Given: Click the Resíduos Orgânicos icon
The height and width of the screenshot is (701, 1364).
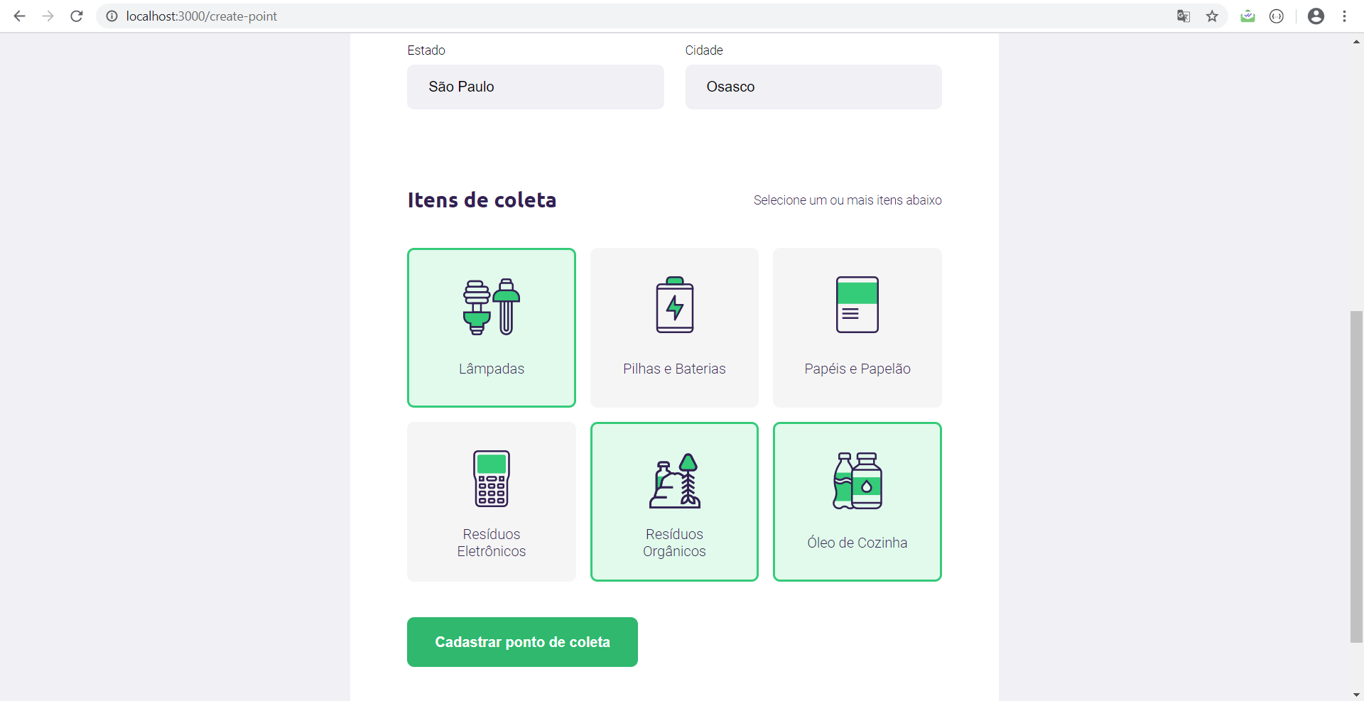Looking at the screenshot, I should (673, 482).
